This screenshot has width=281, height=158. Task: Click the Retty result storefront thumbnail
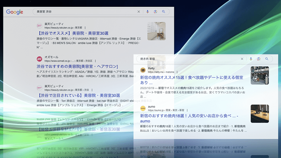point(260,75)
